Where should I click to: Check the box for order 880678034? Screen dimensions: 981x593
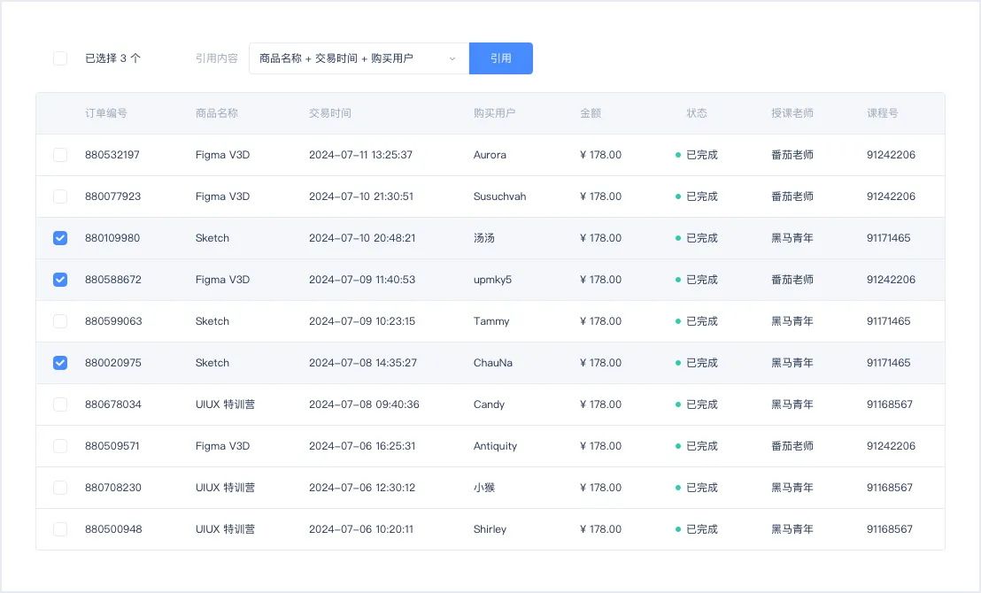pyautogui.click(x=60, y=404)
